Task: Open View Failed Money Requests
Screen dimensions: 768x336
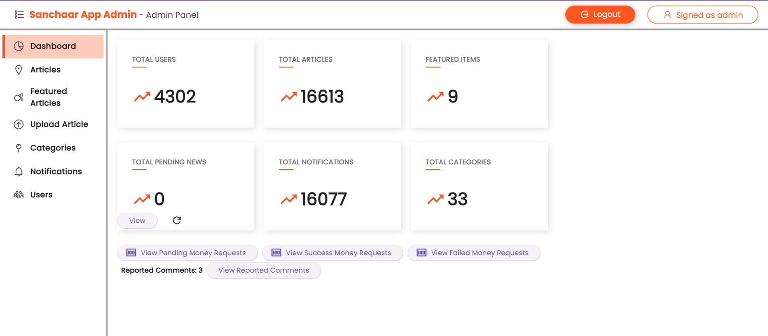Action: click(x=474, y=253)
